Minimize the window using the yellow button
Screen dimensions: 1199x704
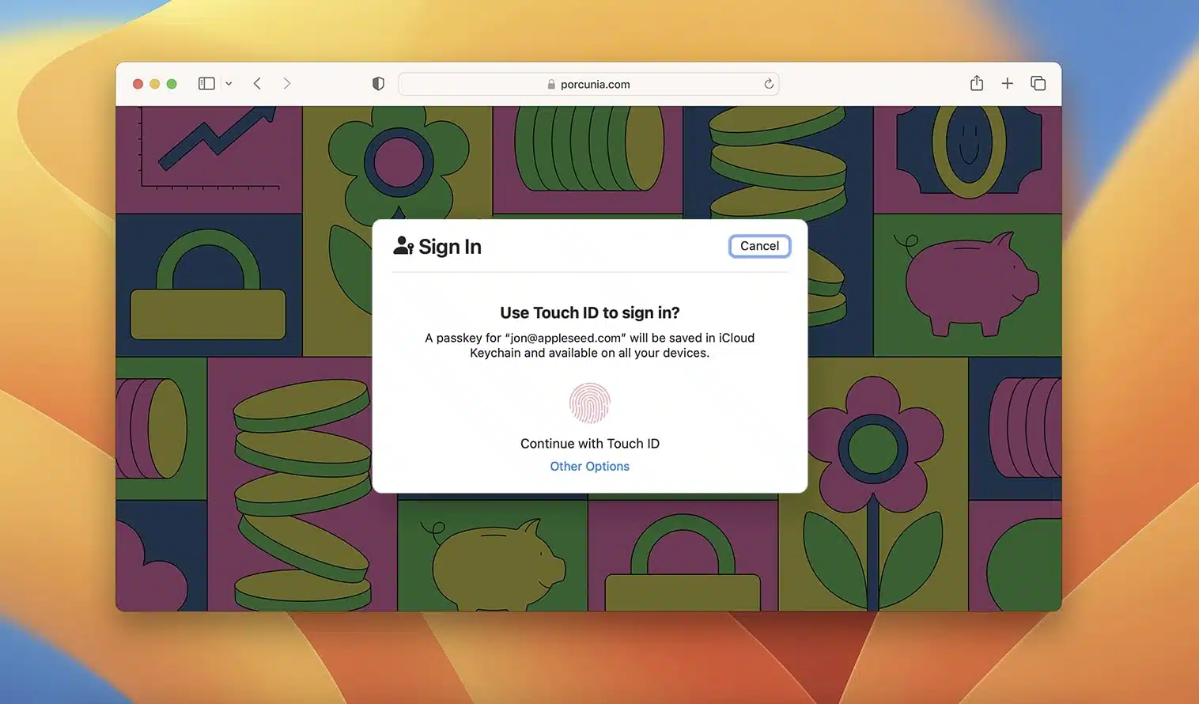tap(155, 84)
